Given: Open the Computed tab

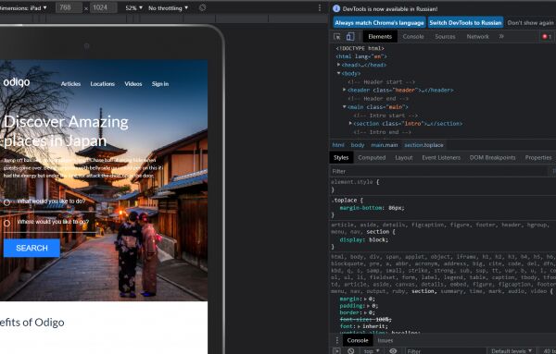Looking at the screenshot, I should pyautogui.click(x=372, y=157).
